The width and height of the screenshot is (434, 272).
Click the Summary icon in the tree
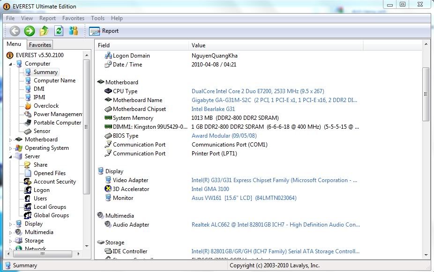(x=28, y=72)
